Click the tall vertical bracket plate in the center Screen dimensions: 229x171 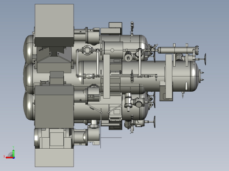pyautogui.click(x=107, y=76)
